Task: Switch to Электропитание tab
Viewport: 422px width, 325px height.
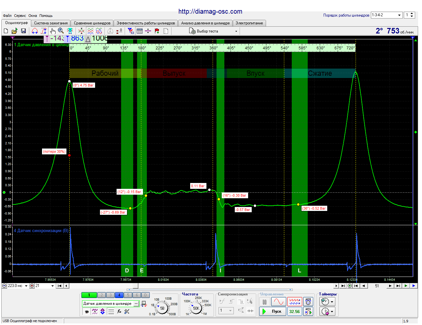Action: coord(249,23)
